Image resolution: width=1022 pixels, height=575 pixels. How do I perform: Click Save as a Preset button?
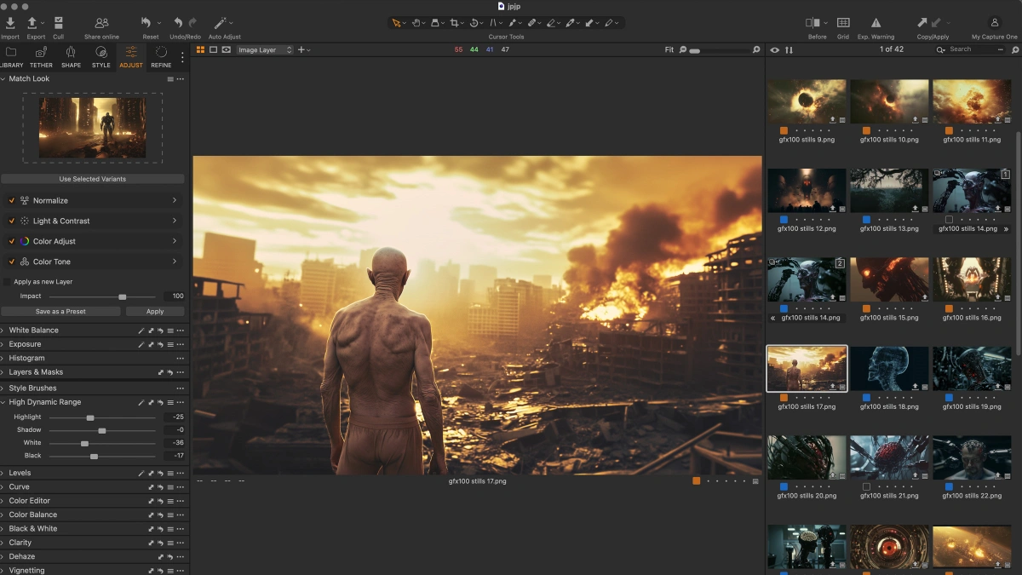point(60,312)
